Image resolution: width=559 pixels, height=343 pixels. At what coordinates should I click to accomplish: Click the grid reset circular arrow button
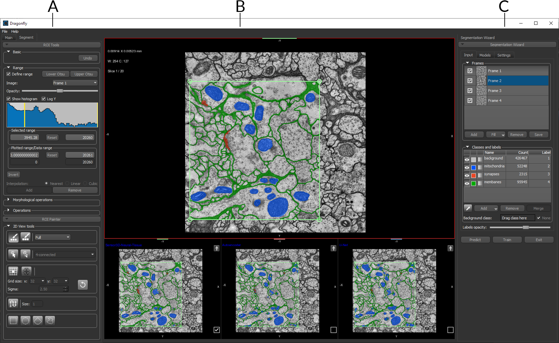coord(83,284)
